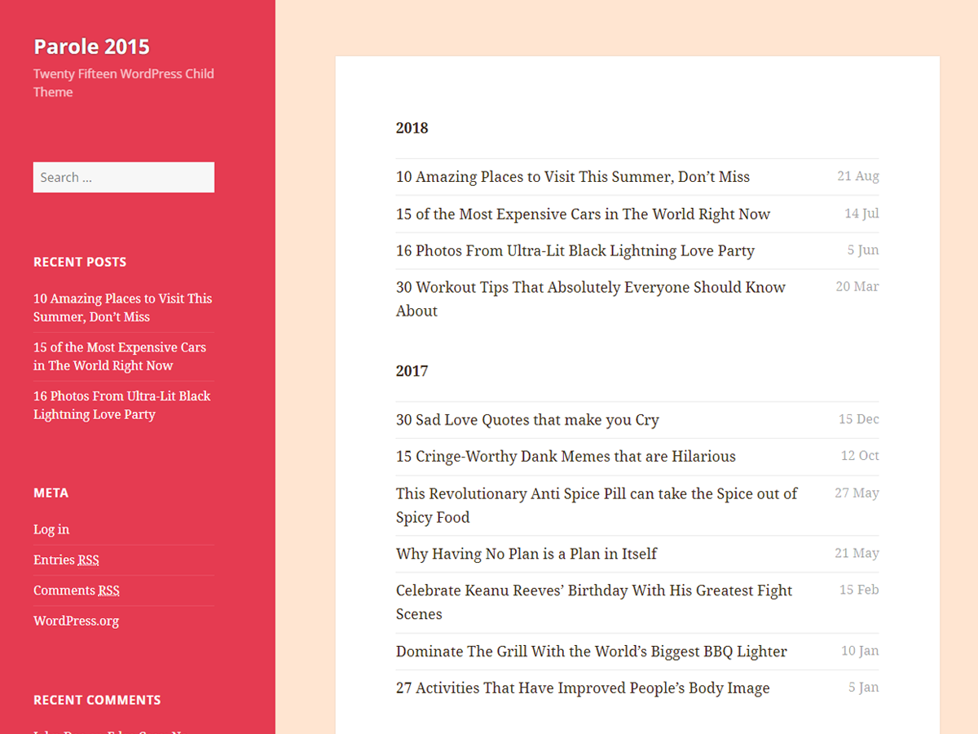Open "15 Cringe-Worthy Dank Memes that are Hilarious"
The width and height of the screenshot is (978, 734).
[565, 456]
